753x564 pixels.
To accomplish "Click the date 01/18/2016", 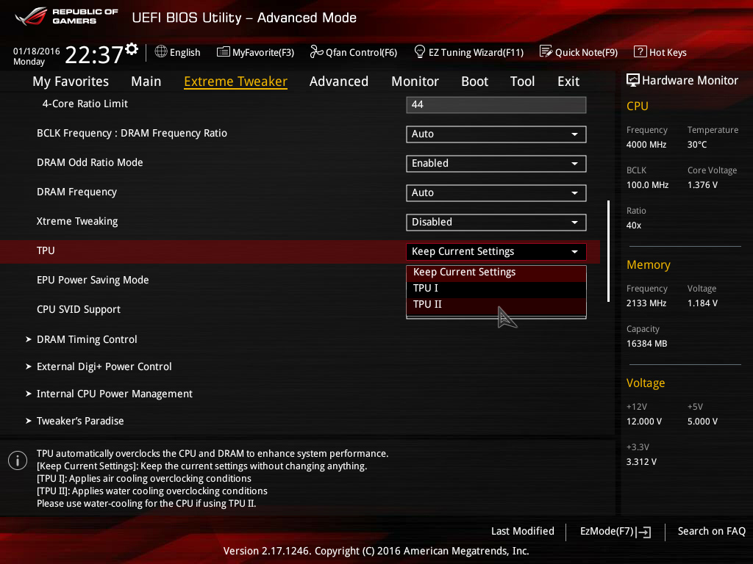I will click(x=37, y=51).
